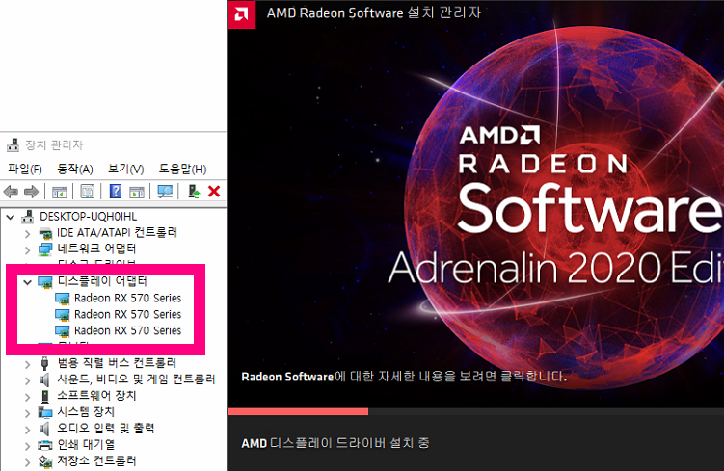Click the action pane toolbar icon
Screen dimensions: 724x471
(137, 192)
